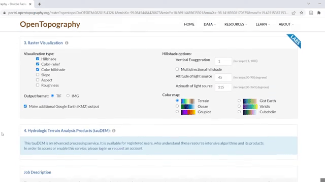Uncheck the Hillshade visualization checkbox
Screen dimensions: 325x182
click(38, 59)
